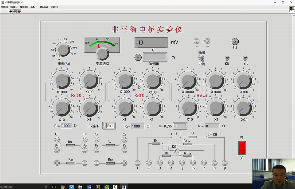The image size is (295, 189).
Task: Click the R2 X100 decade knob
Action: point(152,80)
